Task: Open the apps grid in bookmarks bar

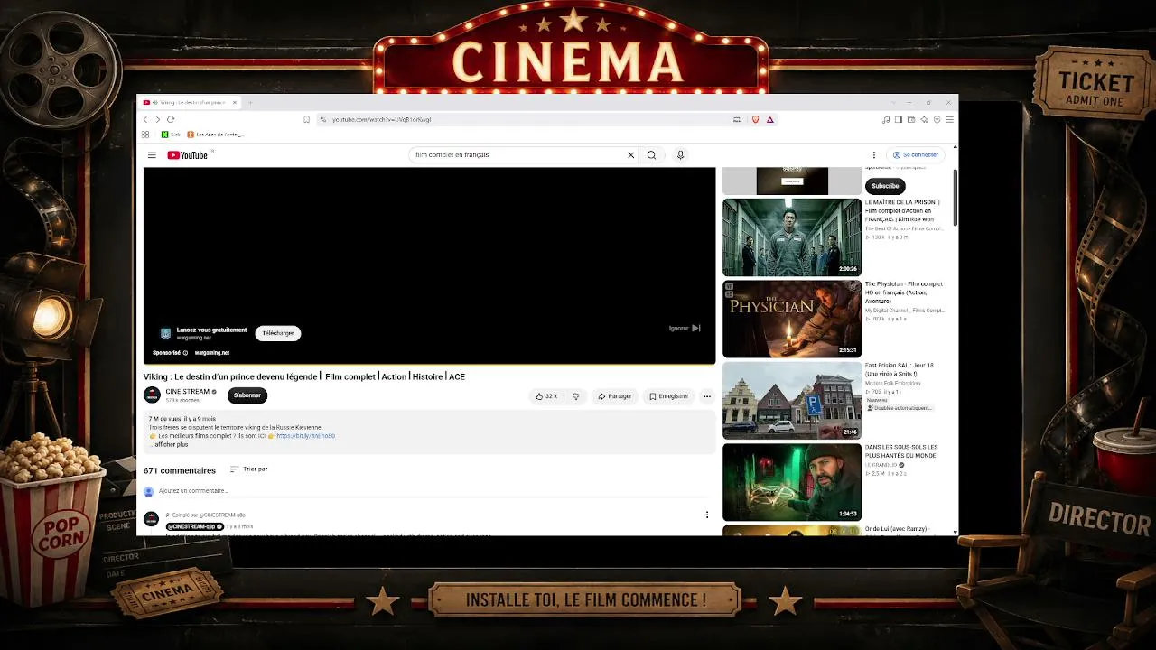Action: point(145,135)
